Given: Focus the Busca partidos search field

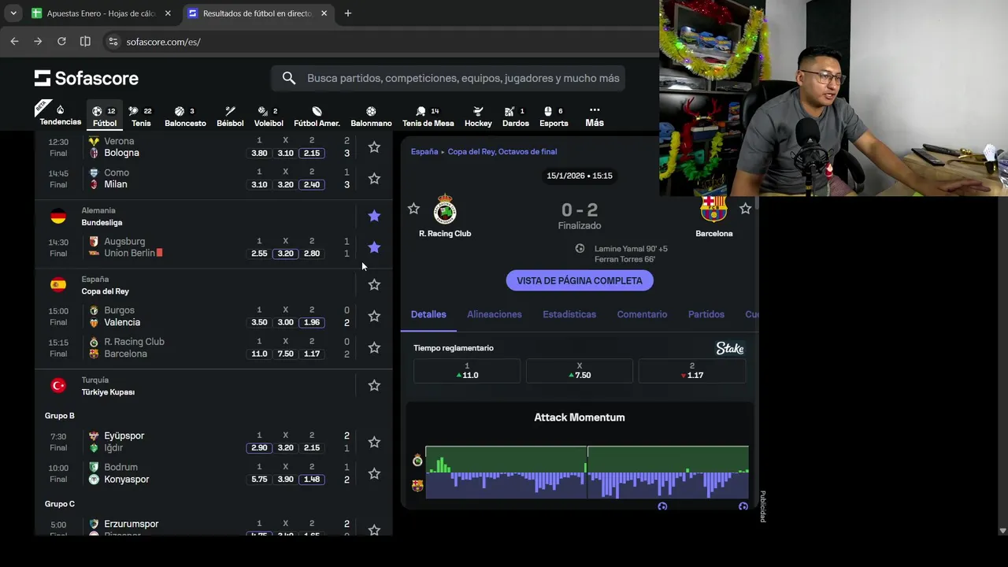Looking at the screenshot, I should [463, 78].
